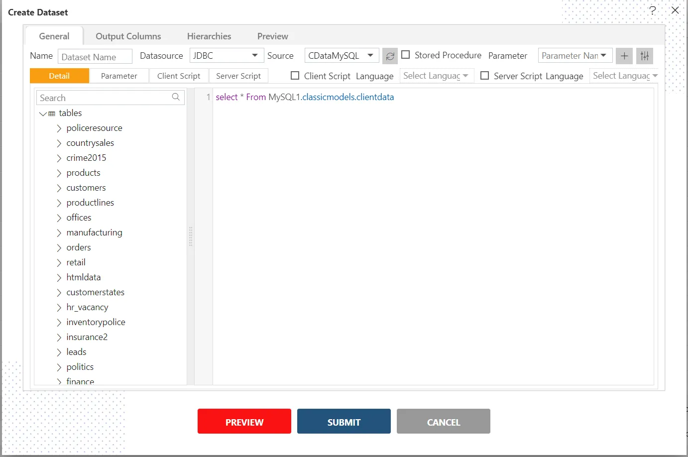Viewport: 688px width, 457px height.
Task: Click the SQL query line in editor
Action: (x=305, y=97)
